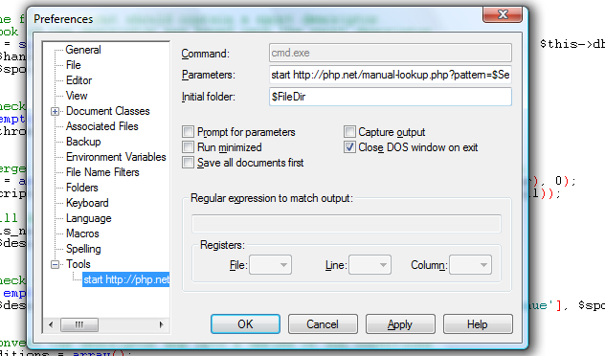Click the disabled Command field
The image size is (605, 356).
coord(391,53)
